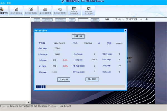Click the red percentage beside err page
Screen dimensions: 167x111
point(65,66)
